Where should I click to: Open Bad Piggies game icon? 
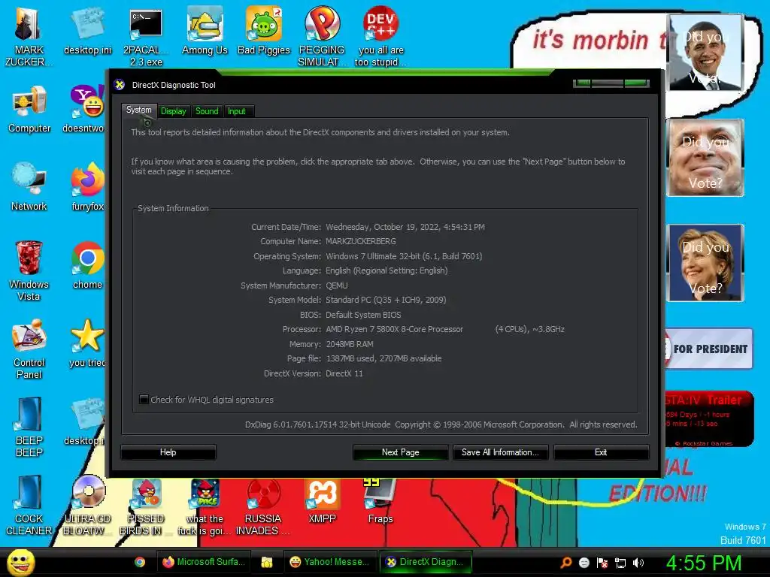tap(264, 30)
